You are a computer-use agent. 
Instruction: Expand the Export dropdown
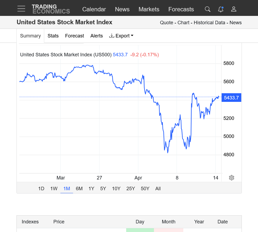tap(121, 36)
